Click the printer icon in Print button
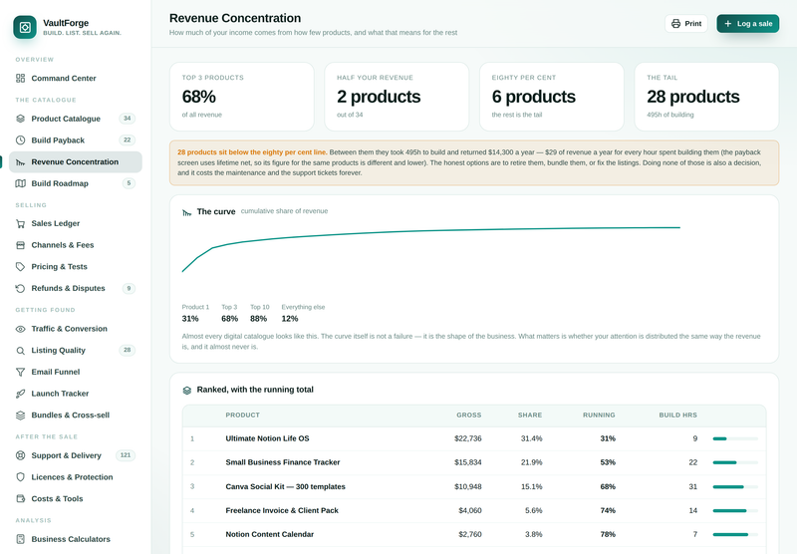The image size is (797, 554). coord(675,23)
